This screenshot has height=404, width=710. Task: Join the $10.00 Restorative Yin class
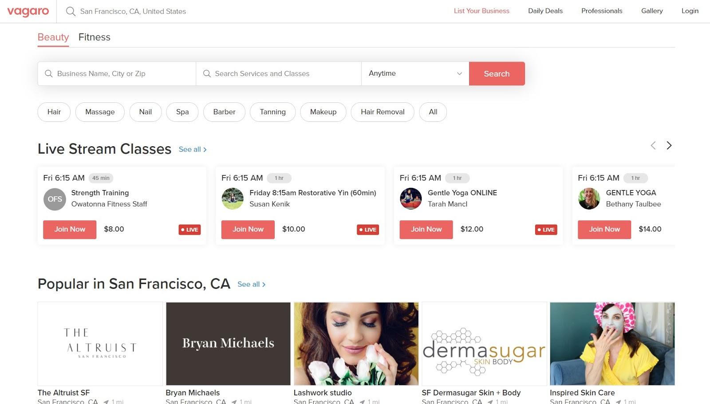point(248,229)
